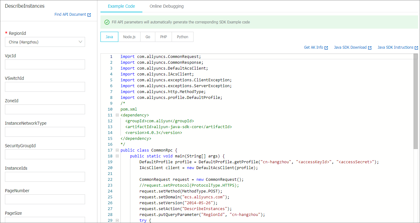Click the '<artifactId>aliyun-java-sdk-core' line

pyautogui.click(x=178, y=127)
